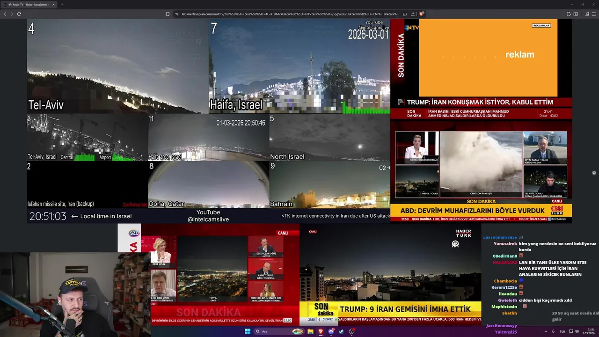Viewport: 599px width, 337px height.
Task: Bookmark this page with the bookmark icon
Action: [168, 14]
